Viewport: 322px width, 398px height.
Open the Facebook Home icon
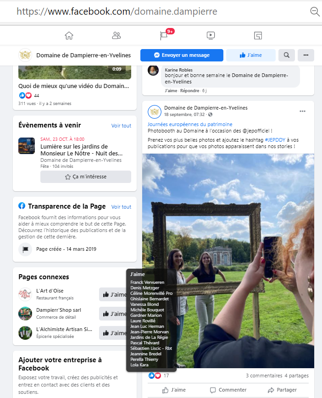(x=69, y=36)
